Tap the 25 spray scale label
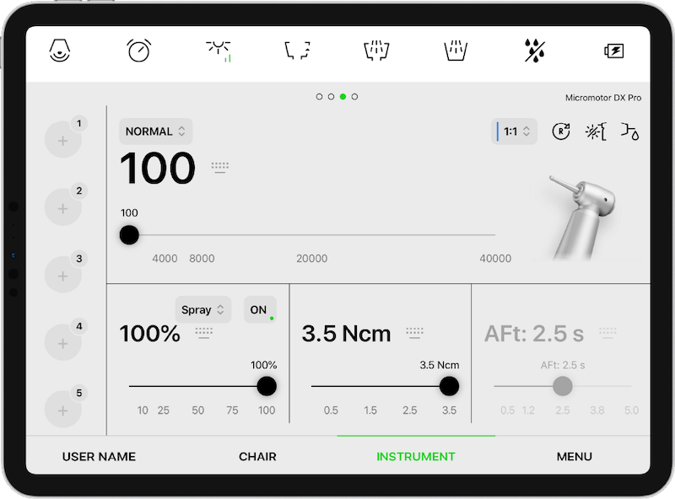This screenshot has width=675, height=499. pyautogui.click(x=163, y=410)
